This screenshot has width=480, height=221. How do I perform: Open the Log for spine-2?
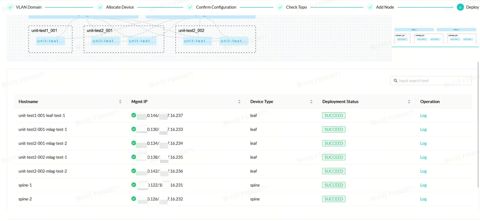click(x=423, y=199)
